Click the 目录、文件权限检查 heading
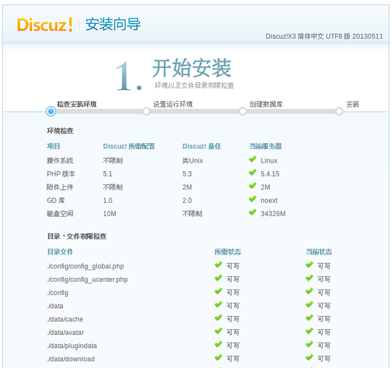392x368 pixels. [x=77, y=236]
